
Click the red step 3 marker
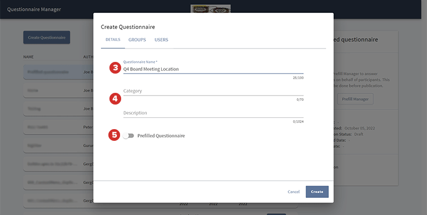(114, 68)
